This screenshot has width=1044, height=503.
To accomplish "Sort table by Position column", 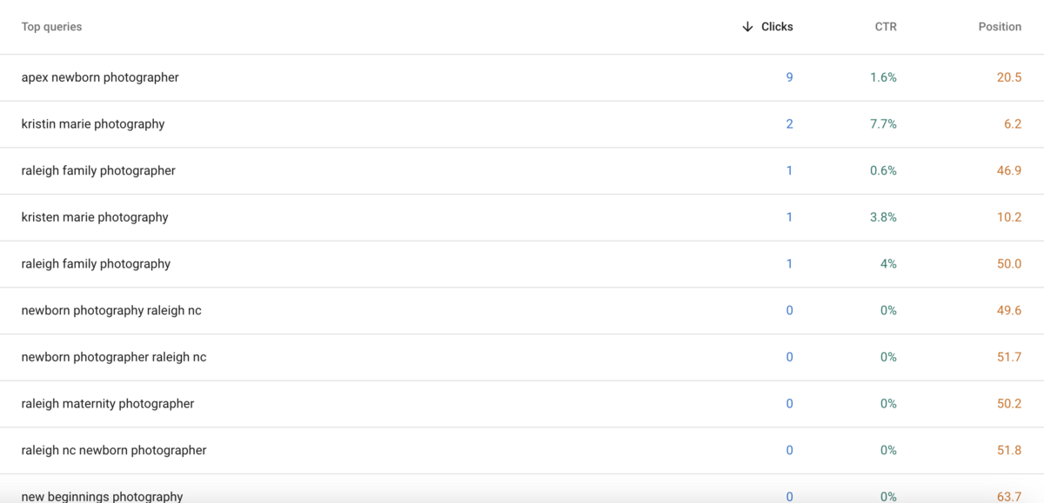I will (x=1000, y=27).
